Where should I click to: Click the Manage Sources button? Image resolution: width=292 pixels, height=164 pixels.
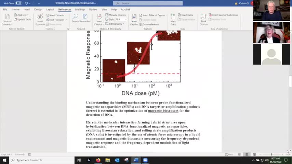[x=116, y=15]
